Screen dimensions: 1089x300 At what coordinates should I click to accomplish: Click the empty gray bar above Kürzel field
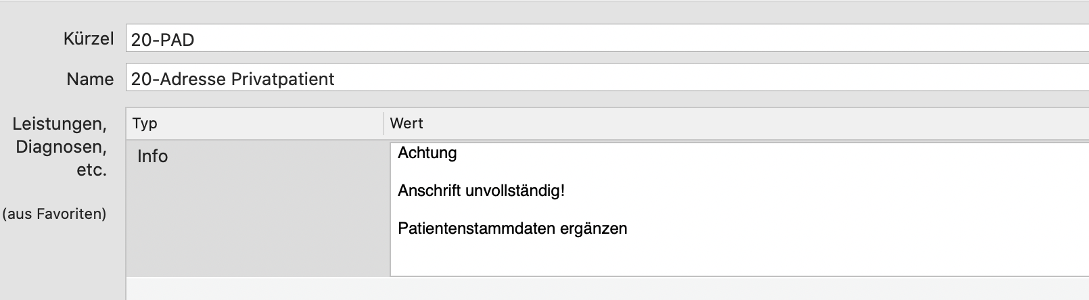[544, 11]
